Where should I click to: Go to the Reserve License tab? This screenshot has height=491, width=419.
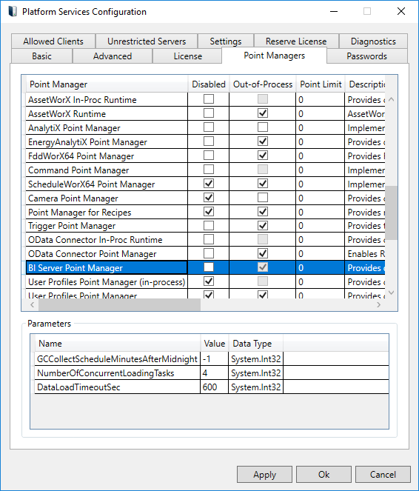click(296, 41)
